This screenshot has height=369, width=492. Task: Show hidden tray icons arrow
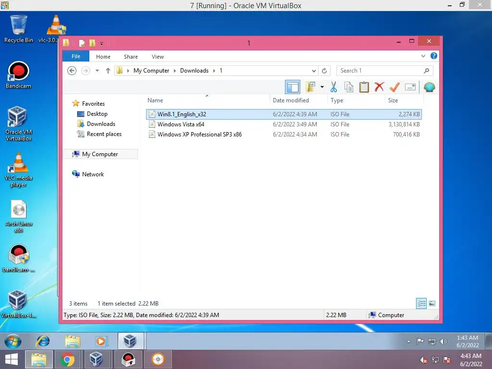(408, 342)
